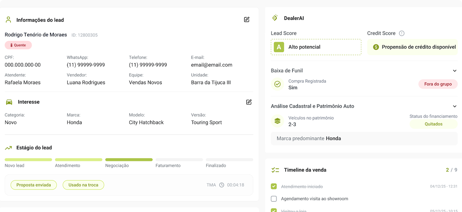Screen dimensions: 462x212
Task: Click the check circle icon beside Compra Registrada
Action: click(278, 84)
